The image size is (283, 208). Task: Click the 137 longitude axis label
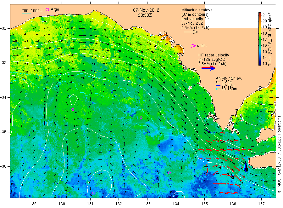point(261,204)
